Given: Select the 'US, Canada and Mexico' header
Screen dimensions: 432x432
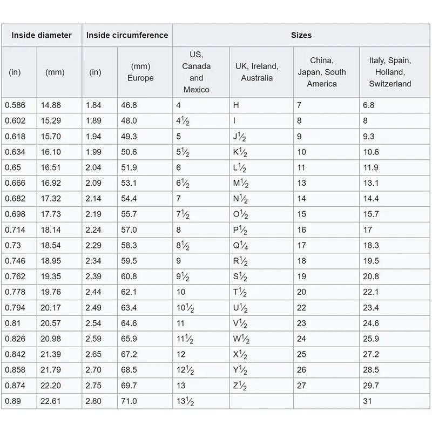Looking at the screenshot, I should pos(197,72).
